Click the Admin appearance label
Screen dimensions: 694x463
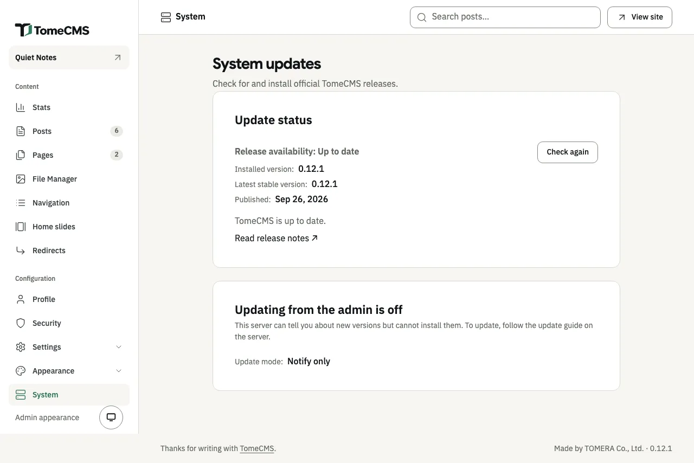tap(47, 417)
